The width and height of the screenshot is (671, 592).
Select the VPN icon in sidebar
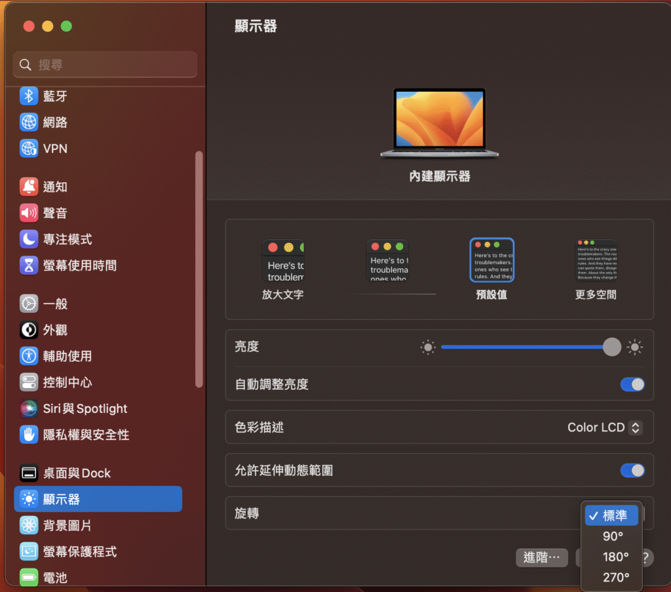(x=29, y=149)
